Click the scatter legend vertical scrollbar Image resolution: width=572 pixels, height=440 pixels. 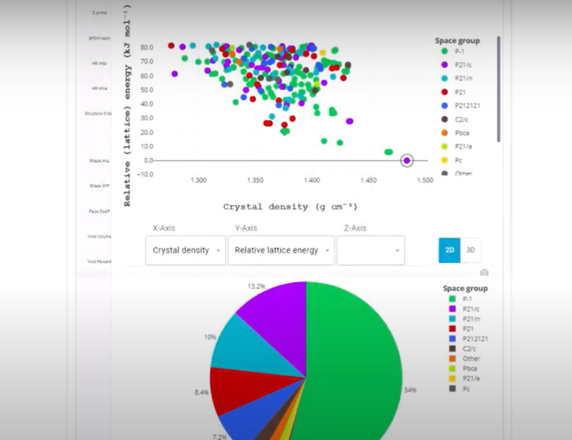pos(499,89)
